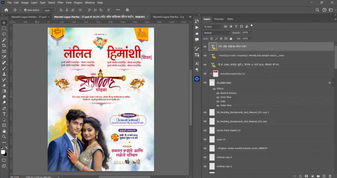Click the Delete layer trash icon
The image size is (337, 178).
pyautogui.click(x=330, y=176)
